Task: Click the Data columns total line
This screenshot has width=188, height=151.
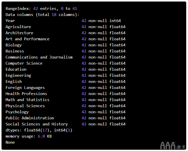Action: click(42, 15)
